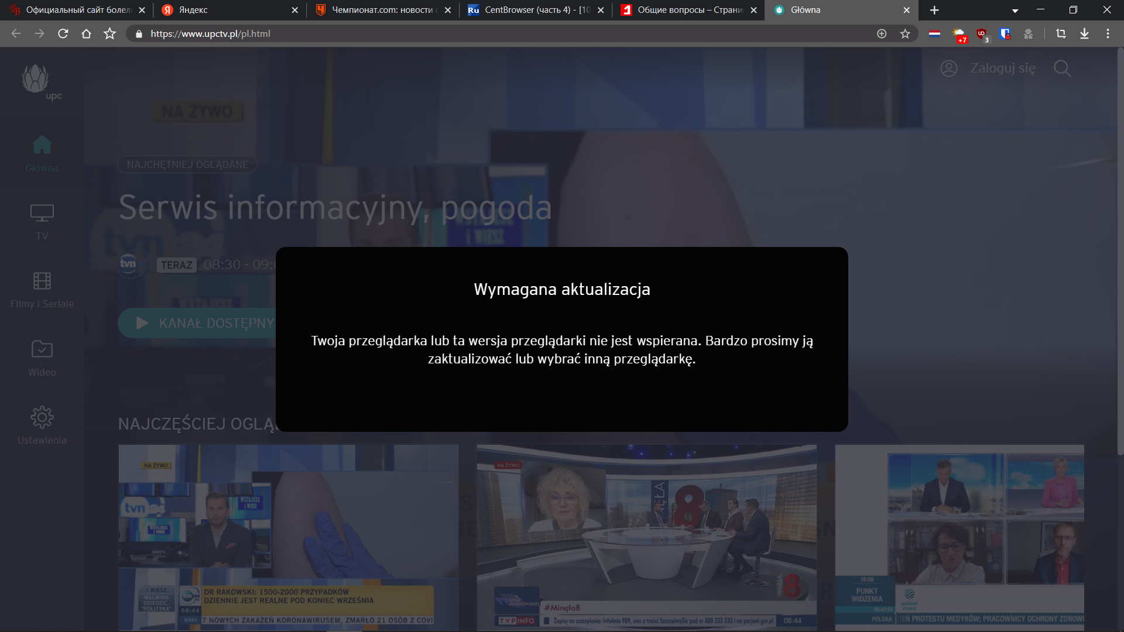The height and width of the screenshot is (632, 1124).
Task: Switch to Чемпионат.com tab
Action: coord(382,10)
